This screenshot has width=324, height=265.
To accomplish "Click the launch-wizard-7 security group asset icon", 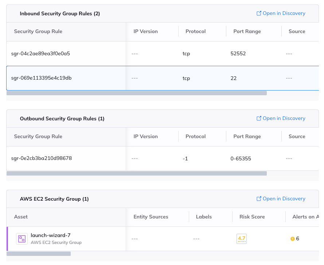I will (22, 239).
